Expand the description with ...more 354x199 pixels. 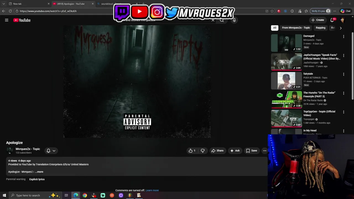[39, 172]
